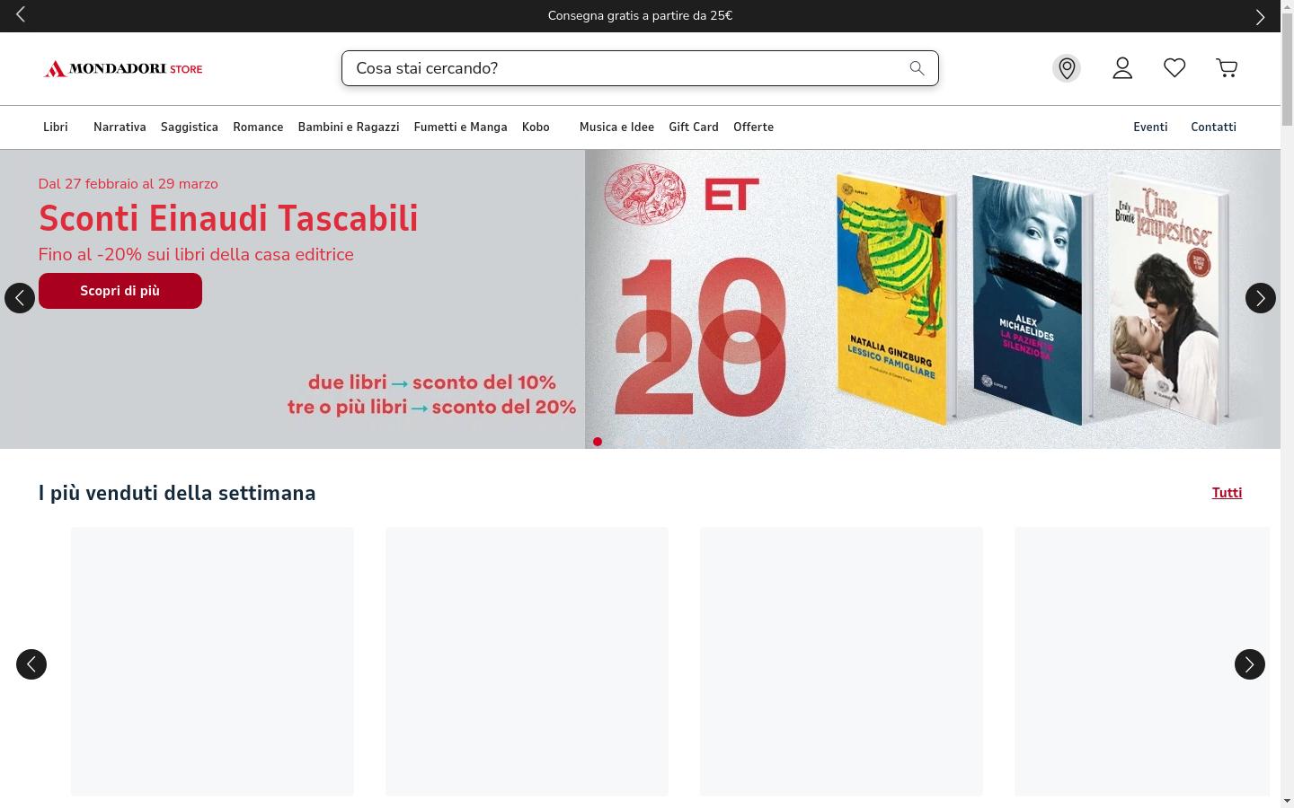The image size is (1294, 808).
Task: Open the Saggistica menu
Action: point(190,127)
